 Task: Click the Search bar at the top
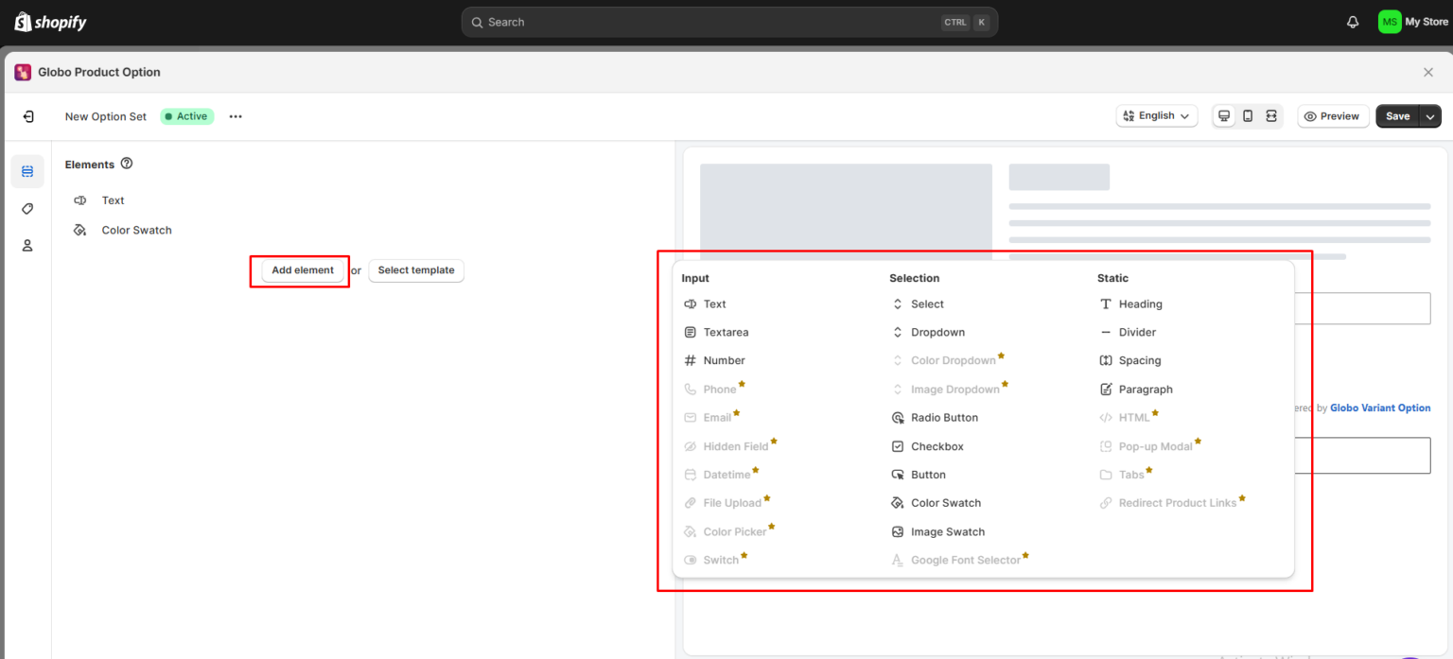coord(726,21)
